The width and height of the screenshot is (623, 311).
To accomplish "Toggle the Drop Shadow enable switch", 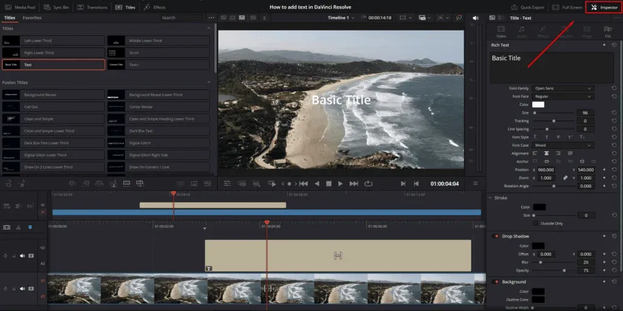I will (495, 236).
